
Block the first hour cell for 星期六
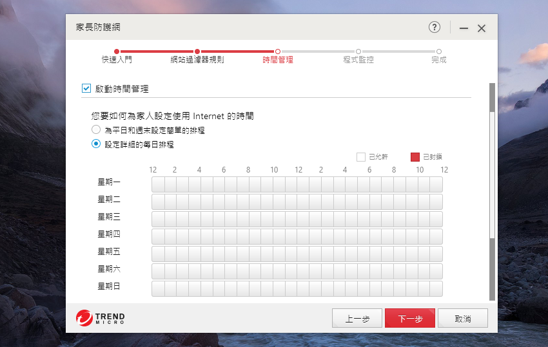[159, 271]
